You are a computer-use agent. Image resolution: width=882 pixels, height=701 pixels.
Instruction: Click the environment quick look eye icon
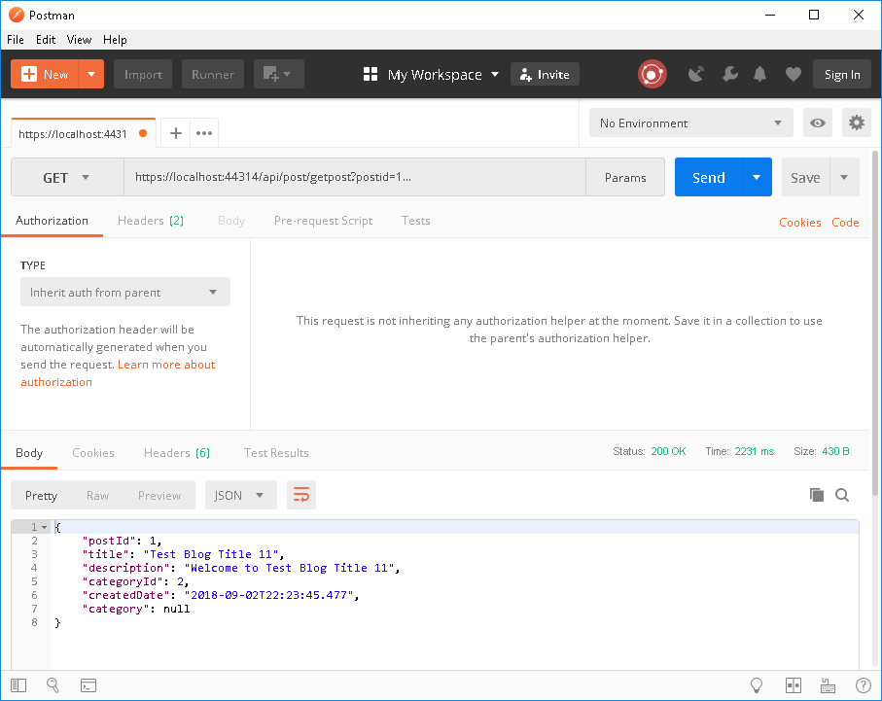click(817, 123)
